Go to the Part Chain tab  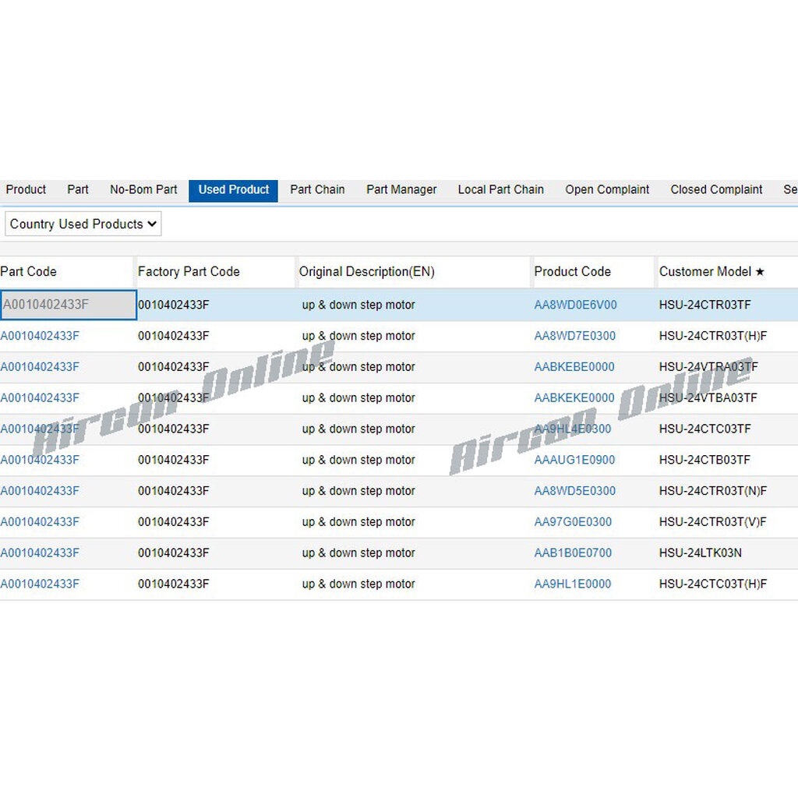318,190
